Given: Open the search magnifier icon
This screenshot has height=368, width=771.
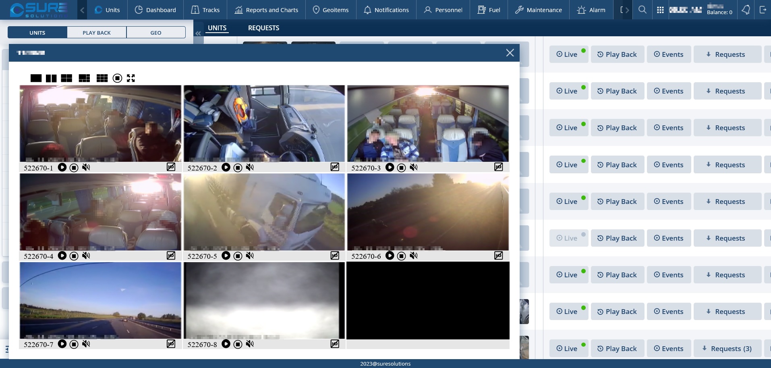Looking at the screenshot, I should point(642,10).
